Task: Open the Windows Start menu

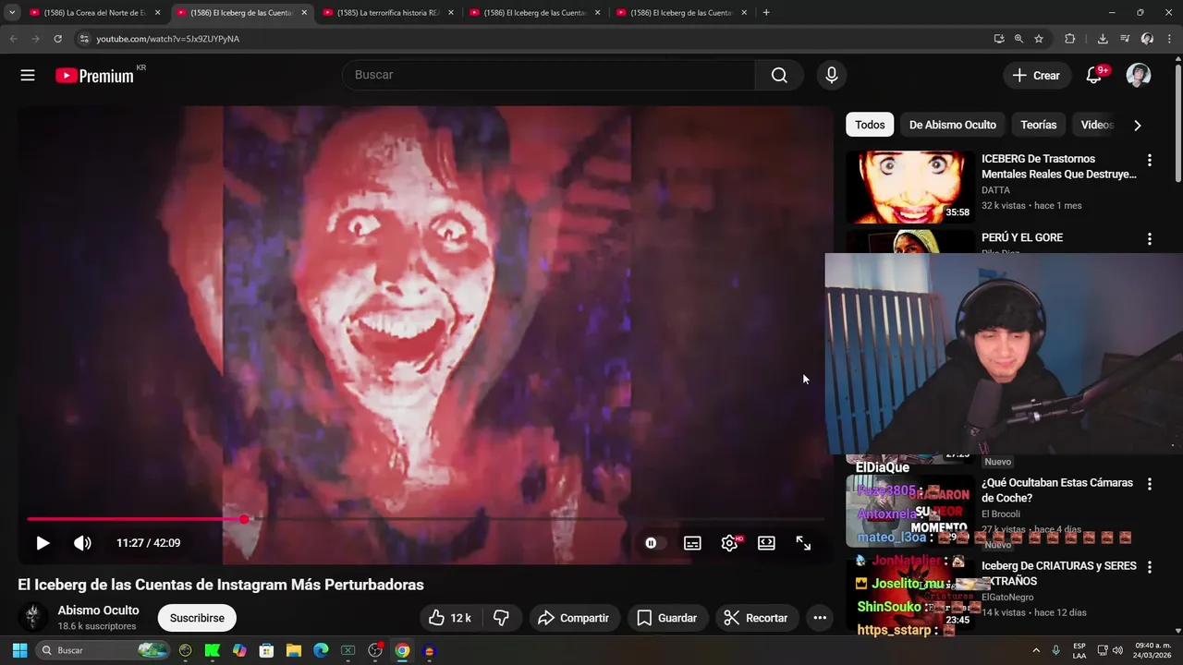Action: pos(19,650)
